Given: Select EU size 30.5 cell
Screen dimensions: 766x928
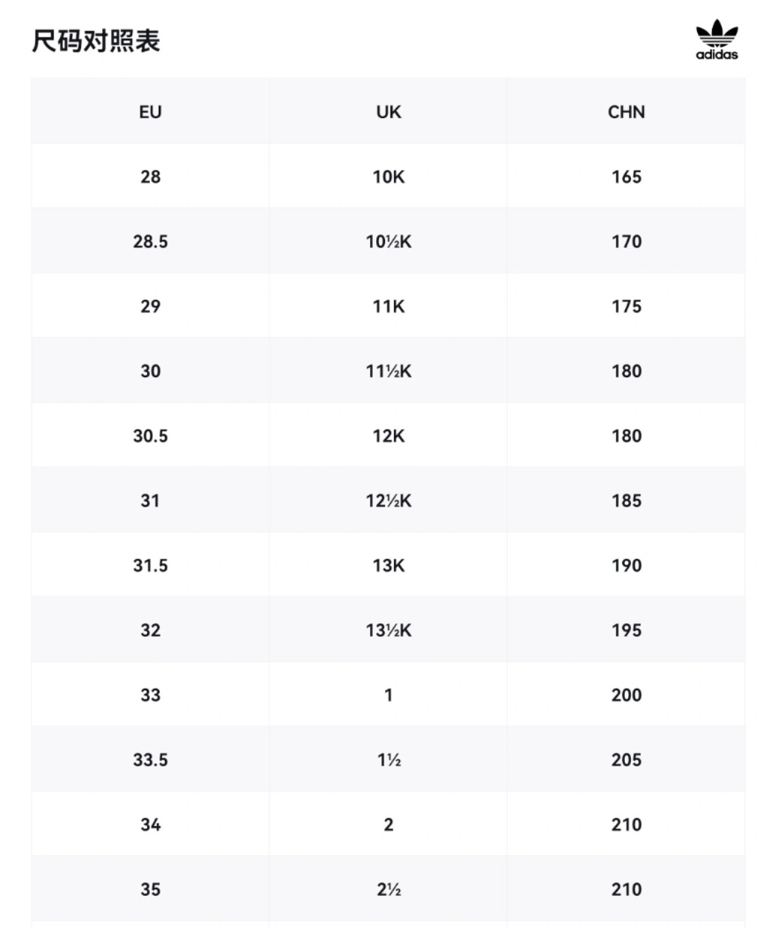Looking at the screenshot, I should pos(151,436).
